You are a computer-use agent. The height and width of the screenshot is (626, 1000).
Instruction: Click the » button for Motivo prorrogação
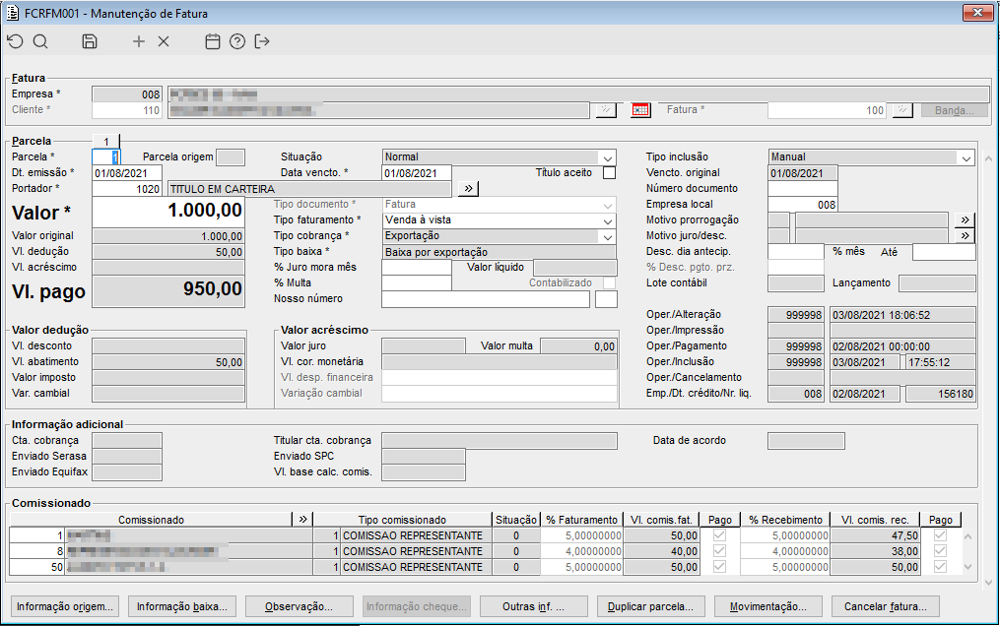(965, 219)
